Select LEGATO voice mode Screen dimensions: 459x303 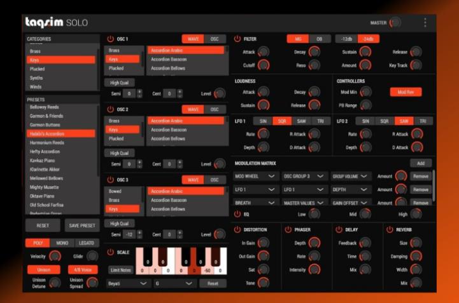click(87, 243)
